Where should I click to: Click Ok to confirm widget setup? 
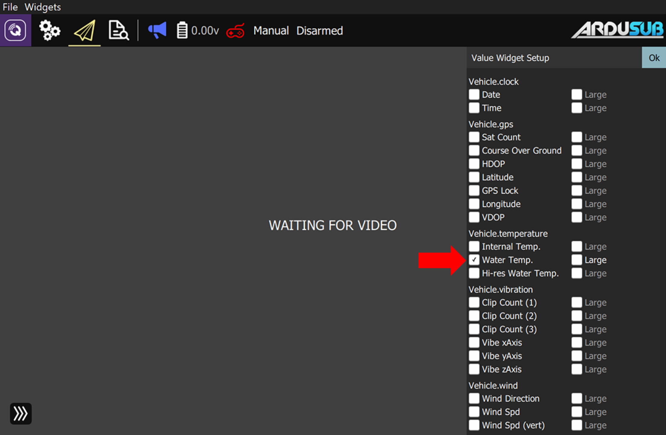(x=654, y=57)
